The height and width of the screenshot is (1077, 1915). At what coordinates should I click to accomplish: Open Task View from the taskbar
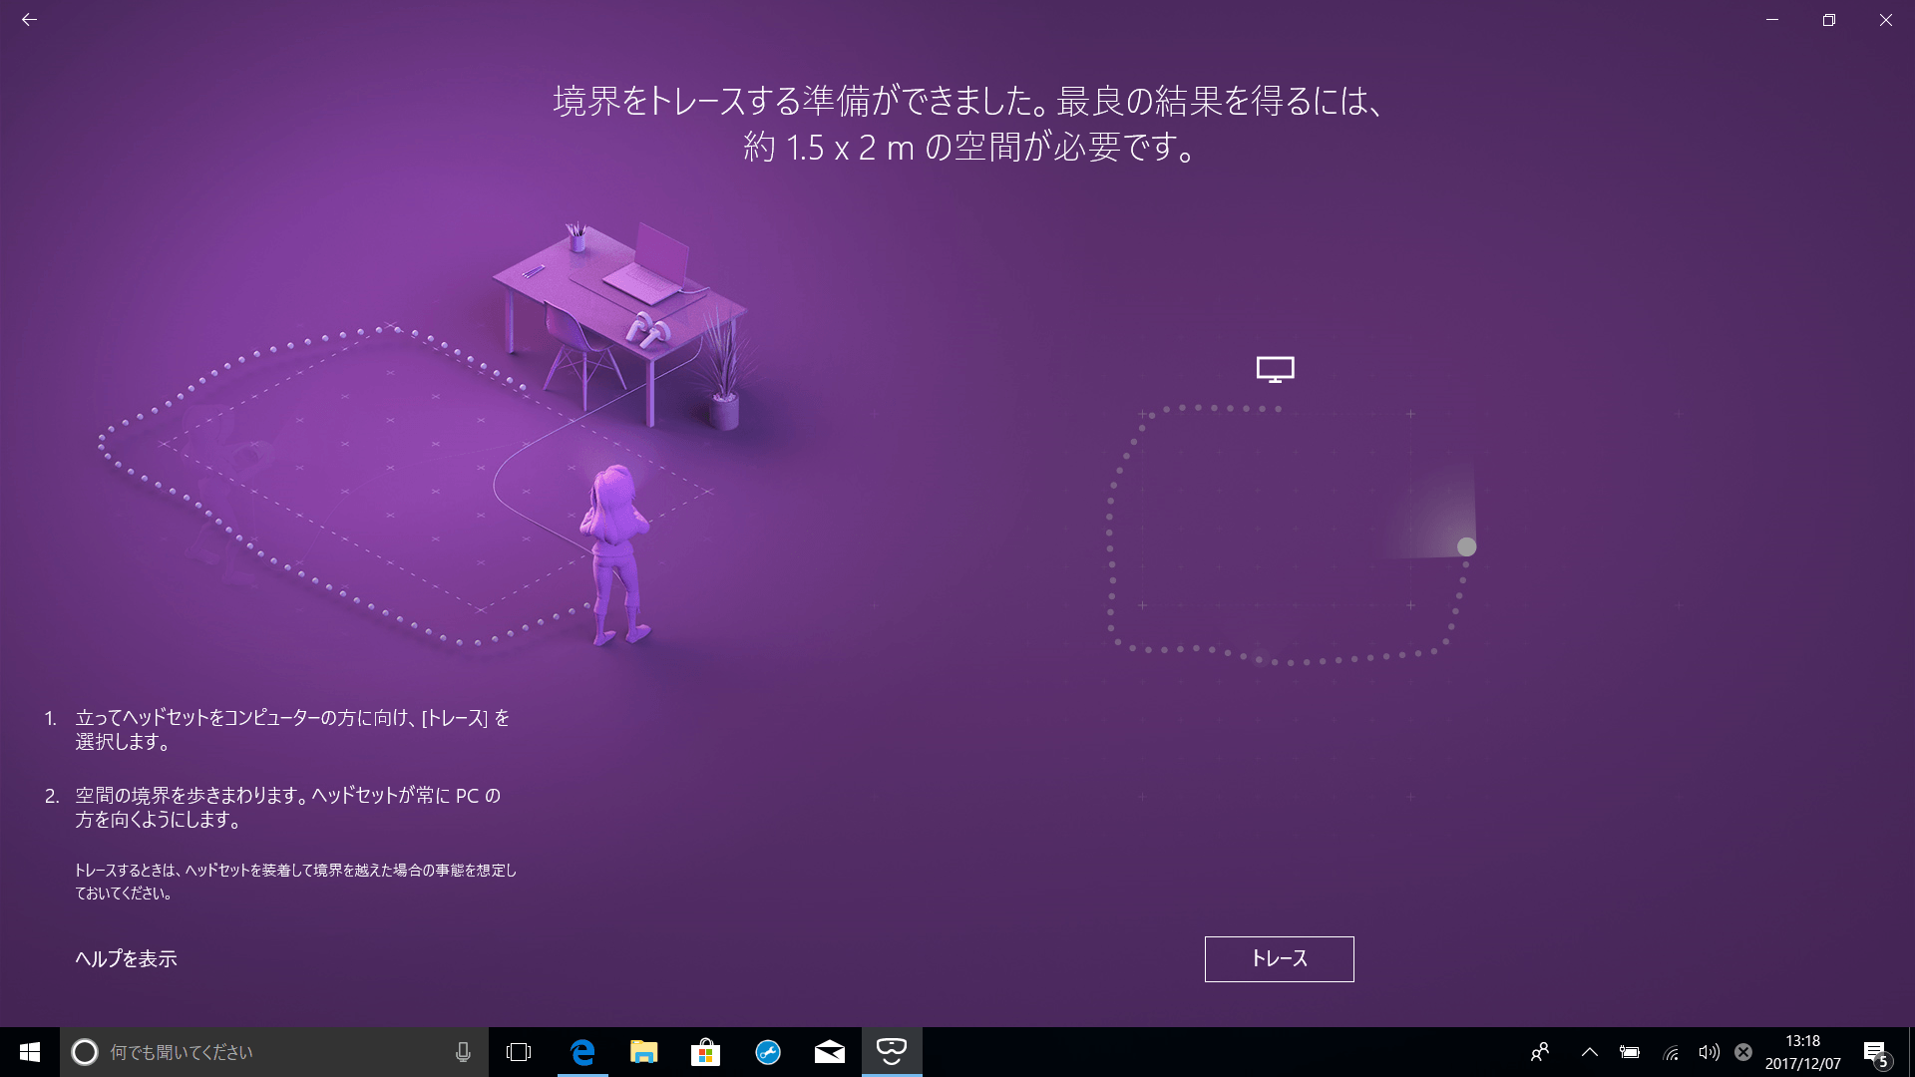pyautogui.click(x=519, y=1052)
